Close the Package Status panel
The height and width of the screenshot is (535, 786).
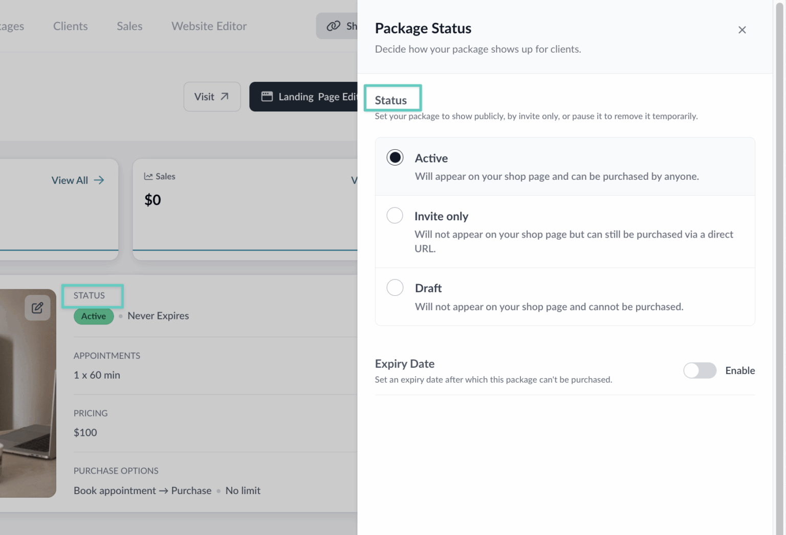coord(742,30)
